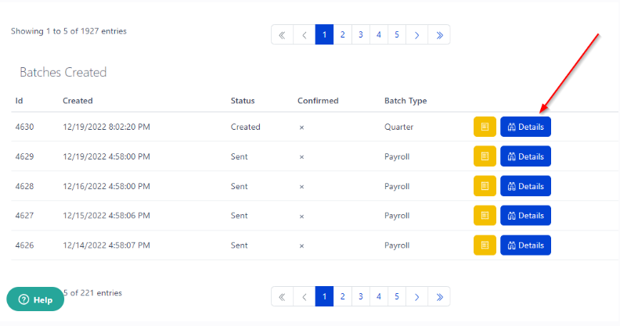
Task: Jump to last page in top pagination
Action: click(439, 34)
